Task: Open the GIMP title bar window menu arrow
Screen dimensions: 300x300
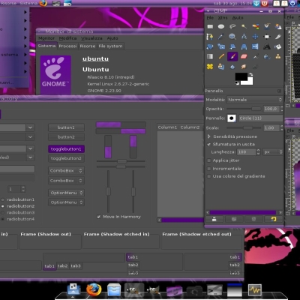Action: 208,11
